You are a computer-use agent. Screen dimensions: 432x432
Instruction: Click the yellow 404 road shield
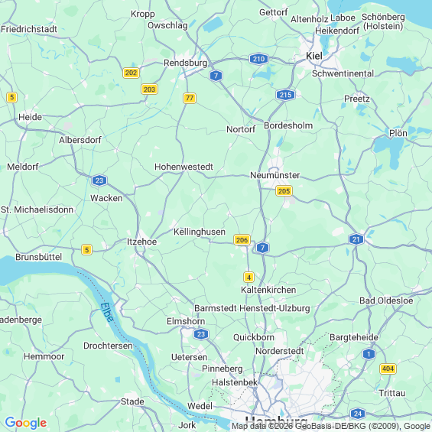pyautogui.click(x=388, y=369)
